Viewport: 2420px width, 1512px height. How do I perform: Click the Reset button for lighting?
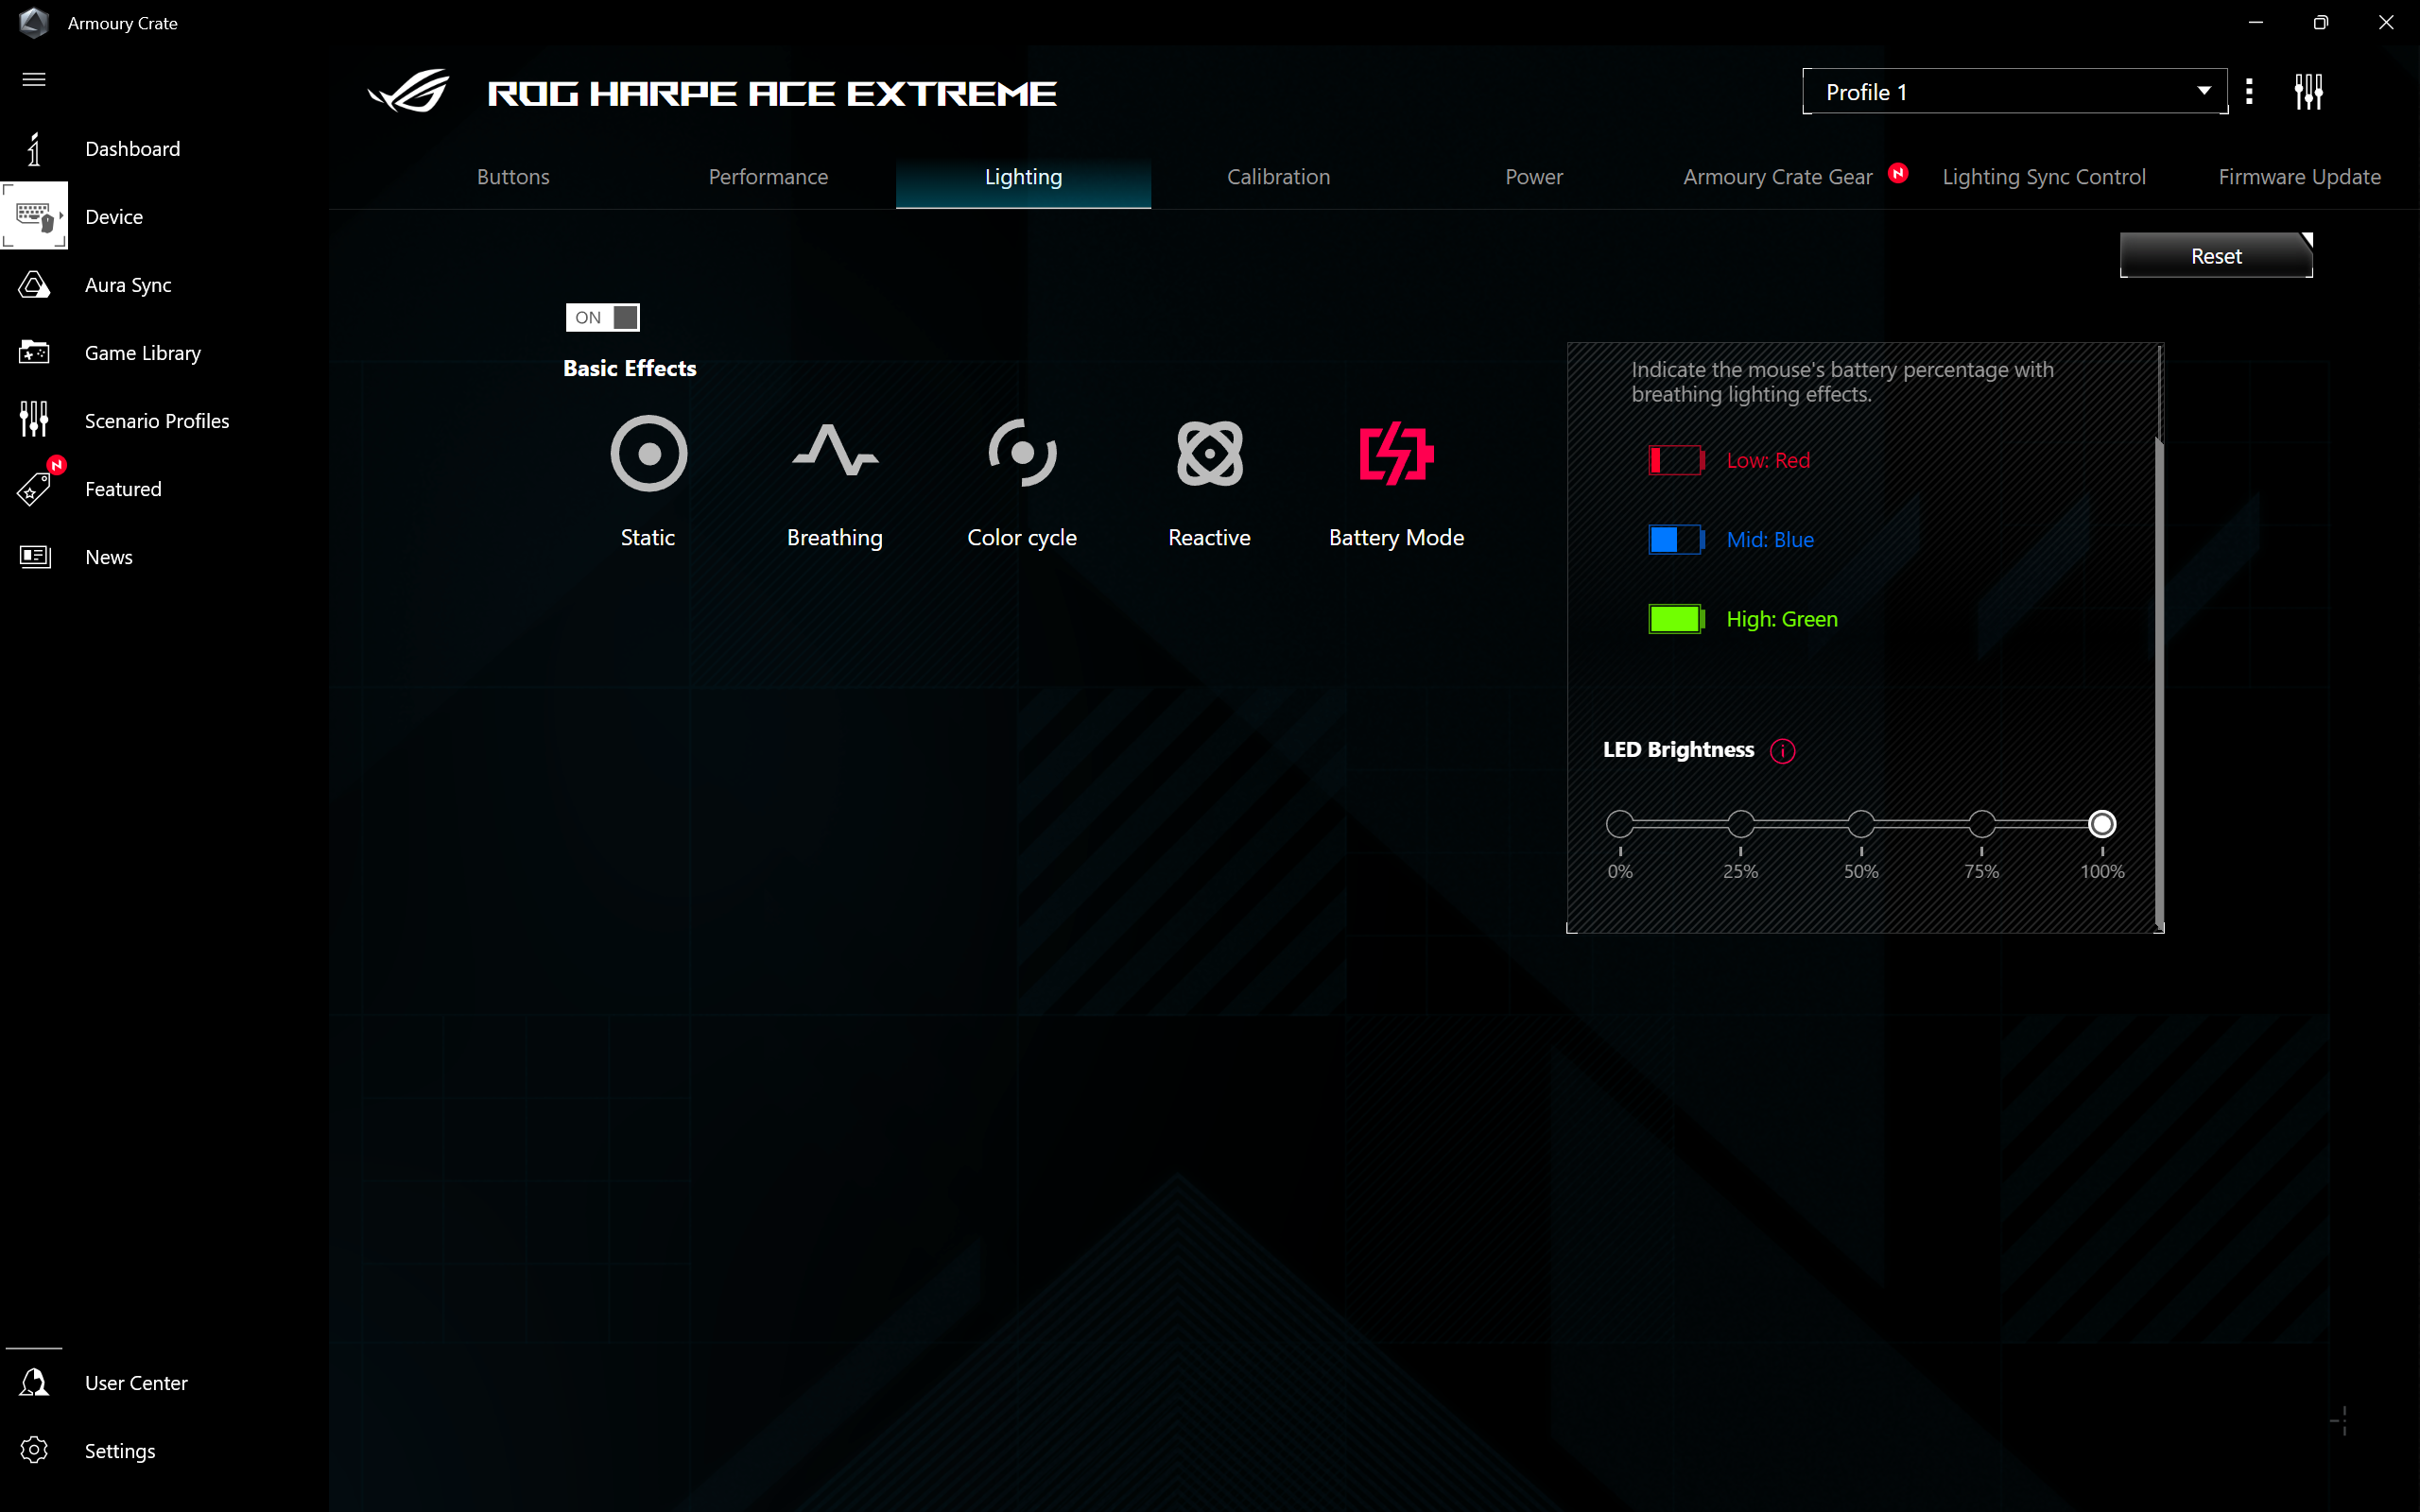click(x=2216, y=256)
